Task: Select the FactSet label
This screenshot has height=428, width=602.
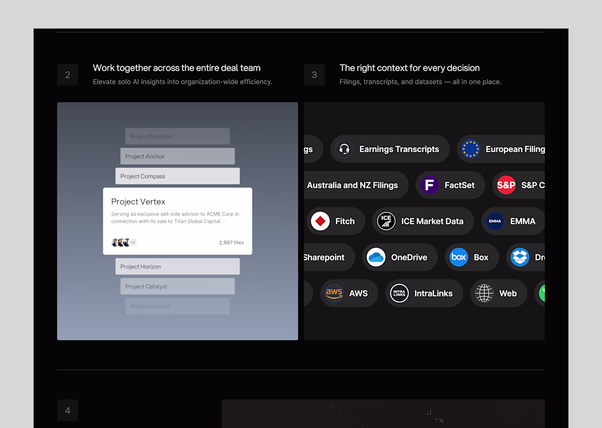Action: [460, 185]
